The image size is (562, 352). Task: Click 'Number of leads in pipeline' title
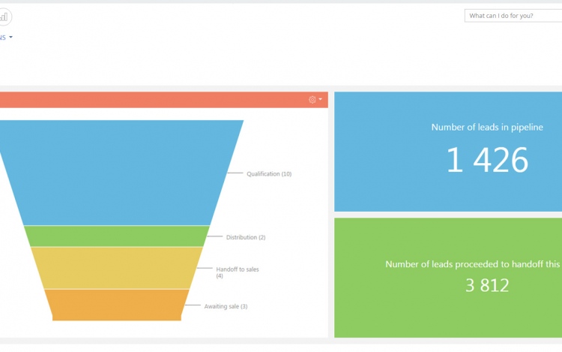click(x=487, y=128)
